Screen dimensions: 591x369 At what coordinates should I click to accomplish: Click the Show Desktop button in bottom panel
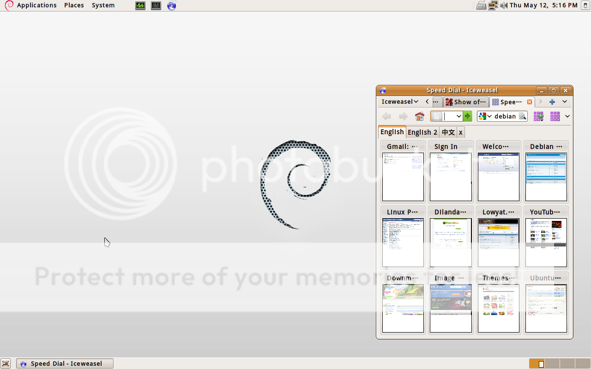[6, 363]
